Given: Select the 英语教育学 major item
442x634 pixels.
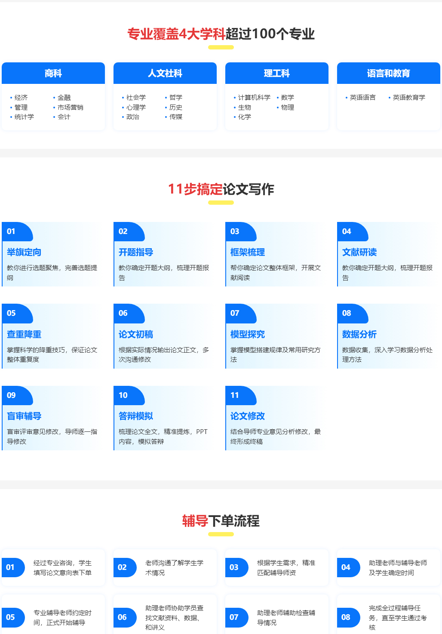Looking at the screenshot, I should [409, 98].
